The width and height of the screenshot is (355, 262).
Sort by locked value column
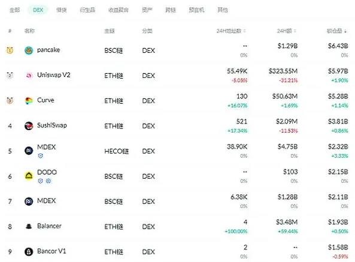pos(336,31)
